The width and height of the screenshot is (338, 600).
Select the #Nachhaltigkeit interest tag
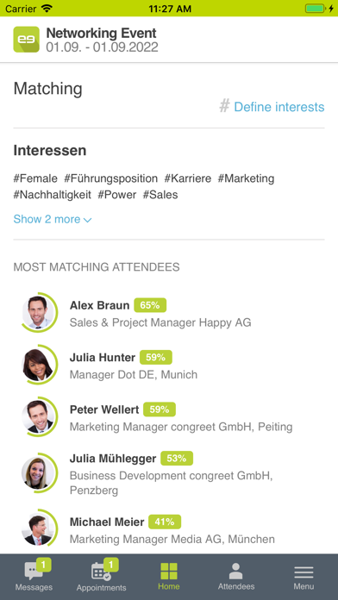(53, 195)
